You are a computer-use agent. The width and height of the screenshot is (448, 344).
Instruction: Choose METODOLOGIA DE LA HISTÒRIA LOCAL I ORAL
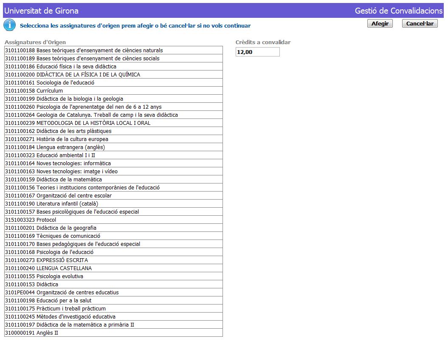[93, 123]
